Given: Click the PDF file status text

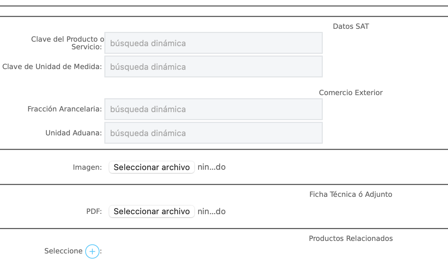Looking at the screenshot, I should [211, 211].
